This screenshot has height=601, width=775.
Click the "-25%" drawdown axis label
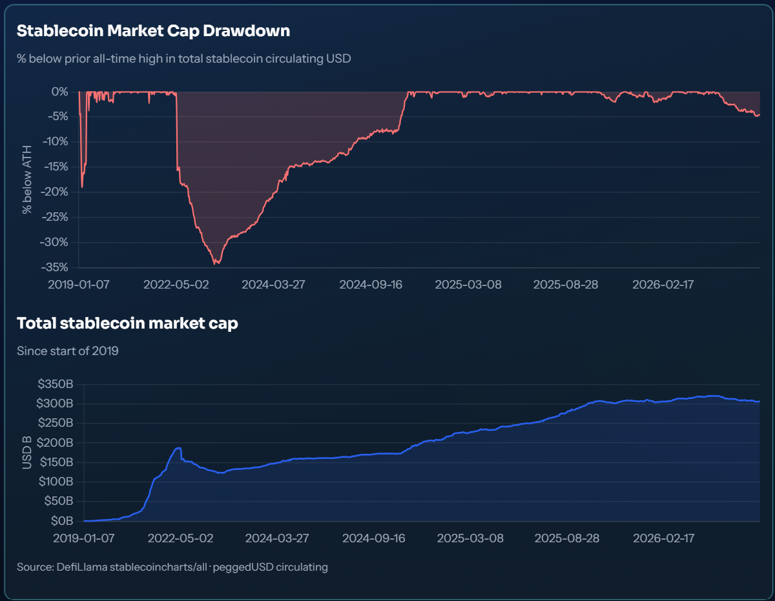(54, 218)
